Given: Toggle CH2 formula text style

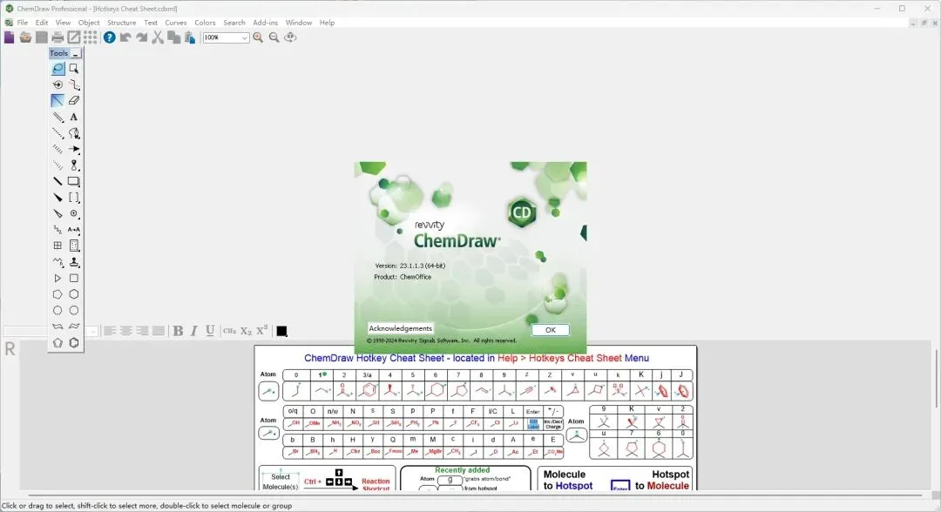Looking at the screenshot, I should pyautogui.click(x=229, y=331).
